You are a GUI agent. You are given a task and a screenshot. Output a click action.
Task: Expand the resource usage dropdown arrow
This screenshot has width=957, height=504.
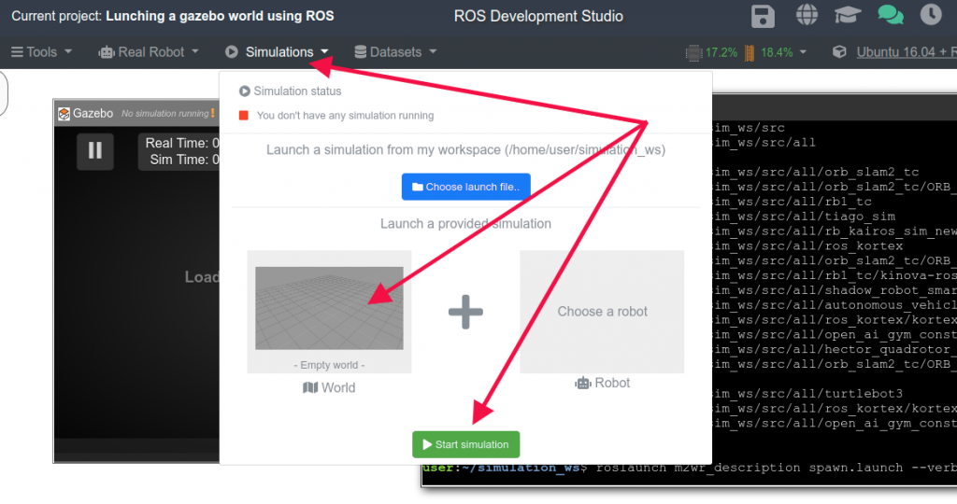point(803,52)
